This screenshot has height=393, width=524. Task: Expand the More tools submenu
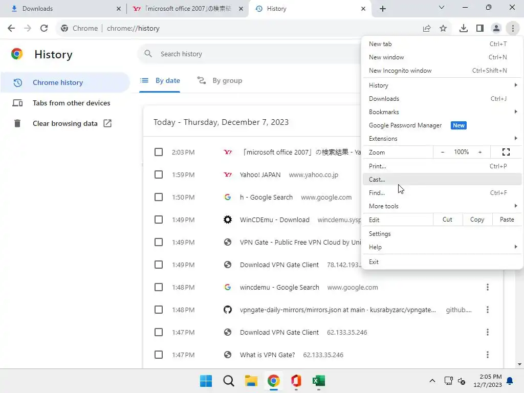(x=442, y=206)
